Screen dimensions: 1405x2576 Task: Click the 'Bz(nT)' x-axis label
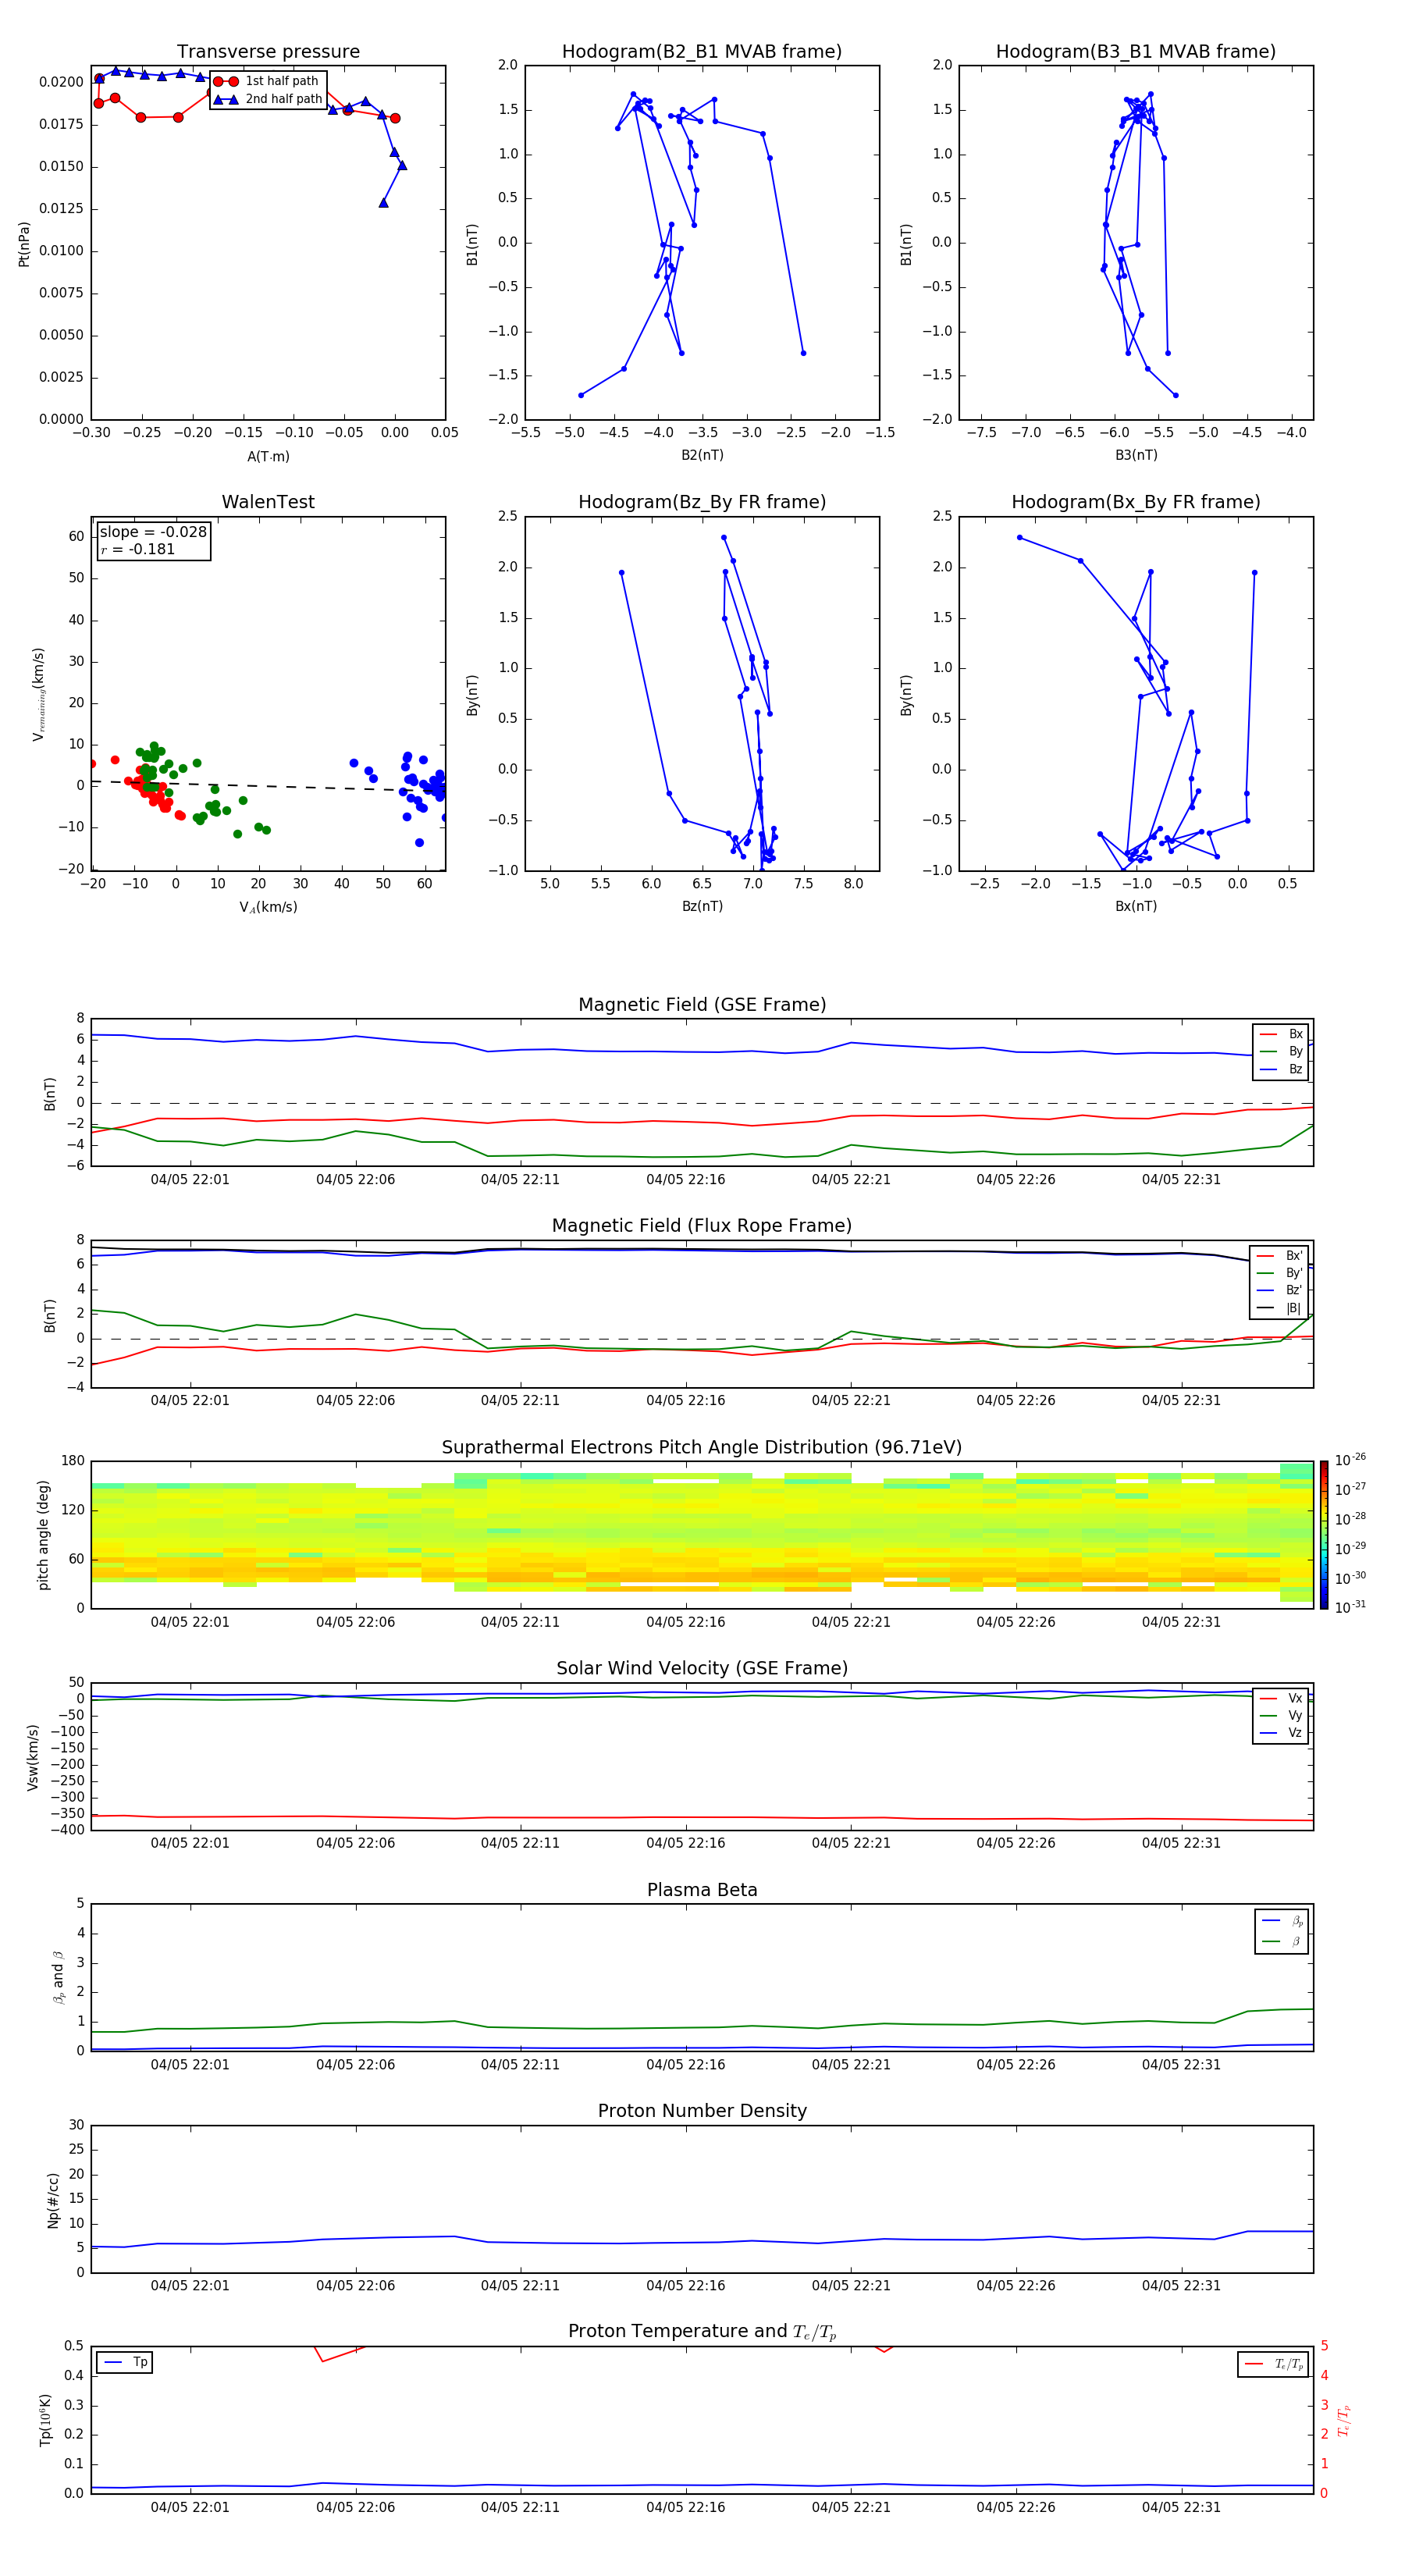click(x=702, y=906)
